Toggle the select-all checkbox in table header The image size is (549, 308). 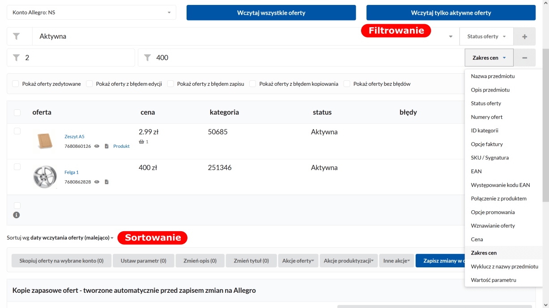17,112
